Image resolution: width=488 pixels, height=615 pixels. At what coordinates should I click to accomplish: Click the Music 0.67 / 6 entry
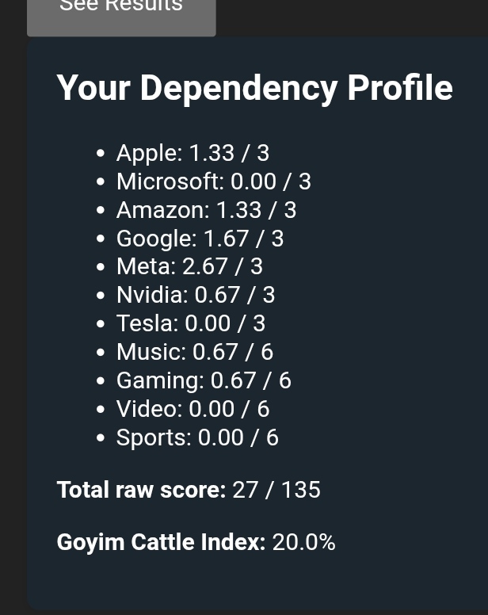pyautogui.click(x=195, y=352)
